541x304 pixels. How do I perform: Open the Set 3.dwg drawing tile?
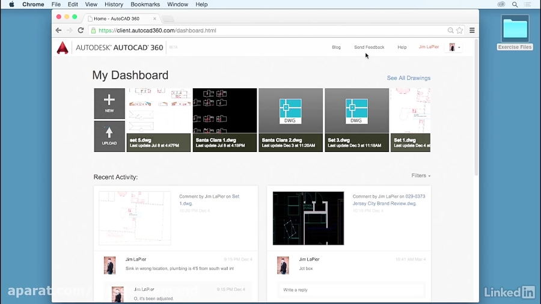pyautogui.click(x=356, y=120)
